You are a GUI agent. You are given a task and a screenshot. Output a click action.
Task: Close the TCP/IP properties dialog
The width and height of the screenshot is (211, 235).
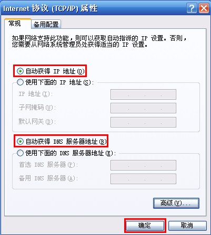coord(204,8)
